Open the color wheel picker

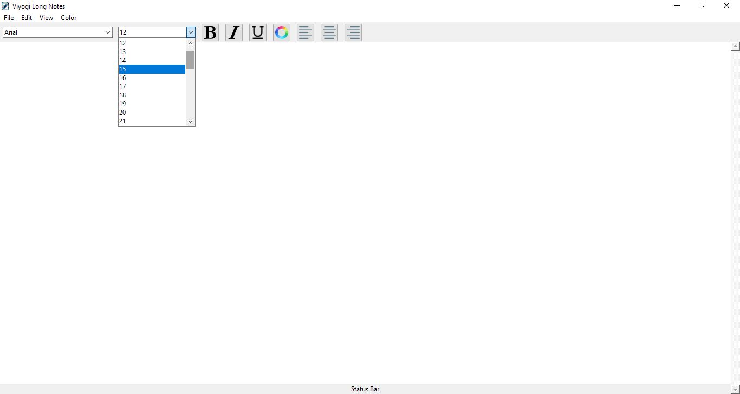click(282, 32)
